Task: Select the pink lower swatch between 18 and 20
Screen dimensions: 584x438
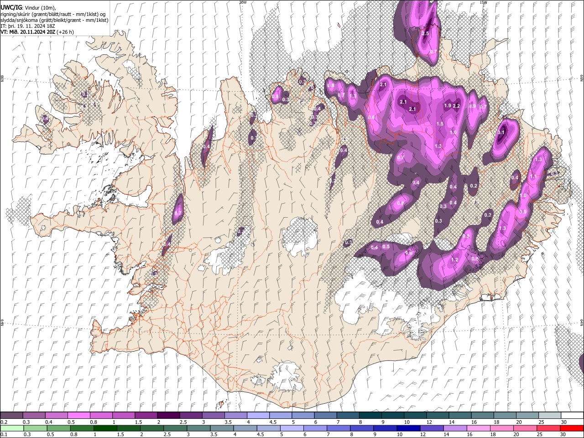Action: 501,428
